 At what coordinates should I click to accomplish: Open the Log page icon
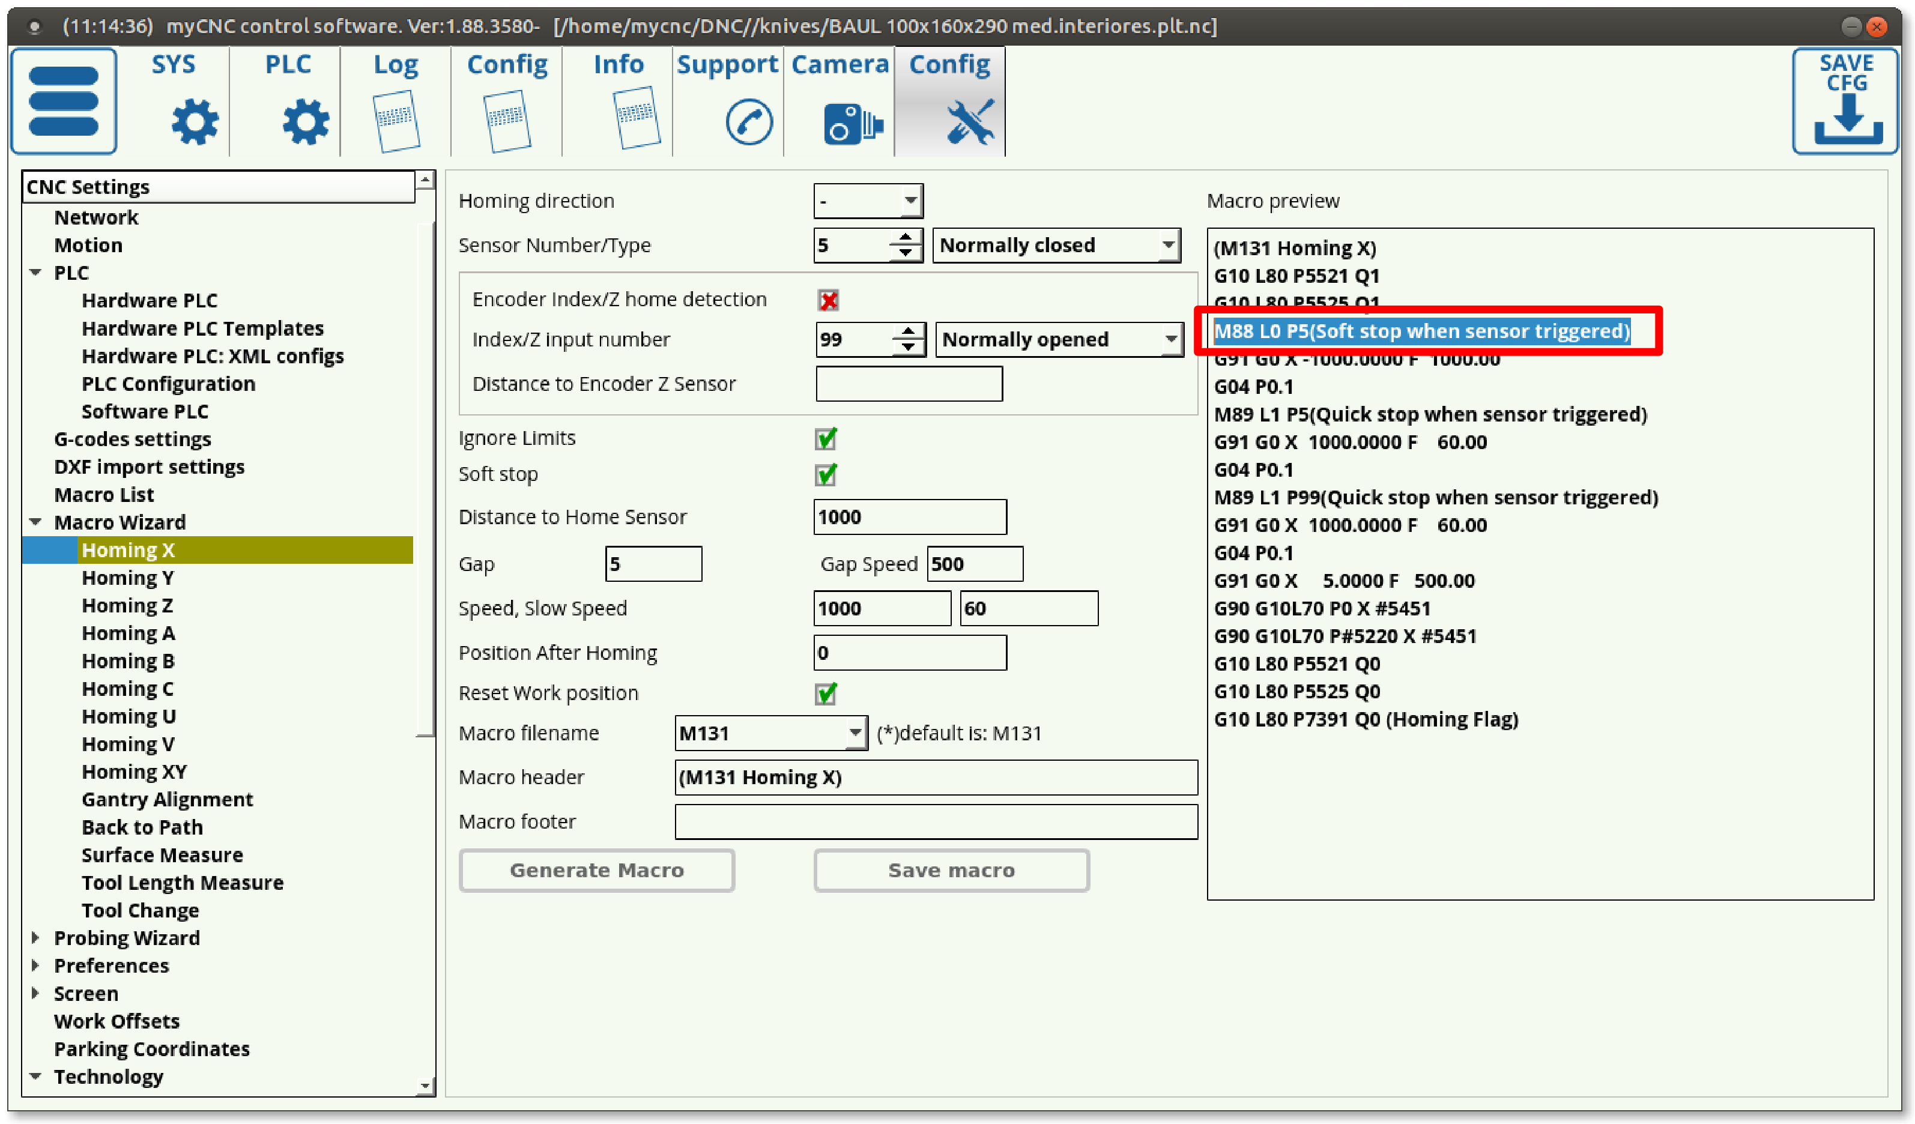click(396, 120)
